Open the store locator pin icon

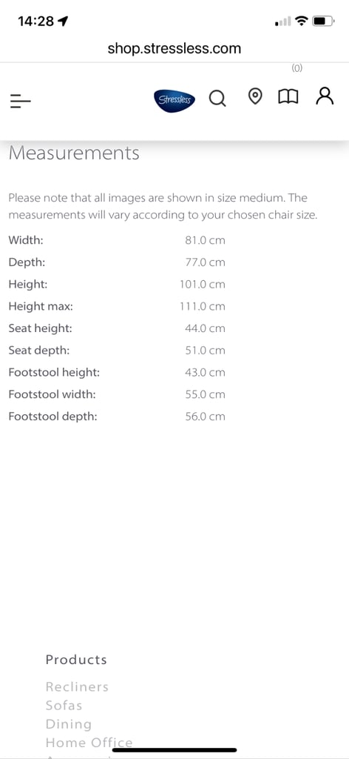pyautogui.click(x=255, y=97)
